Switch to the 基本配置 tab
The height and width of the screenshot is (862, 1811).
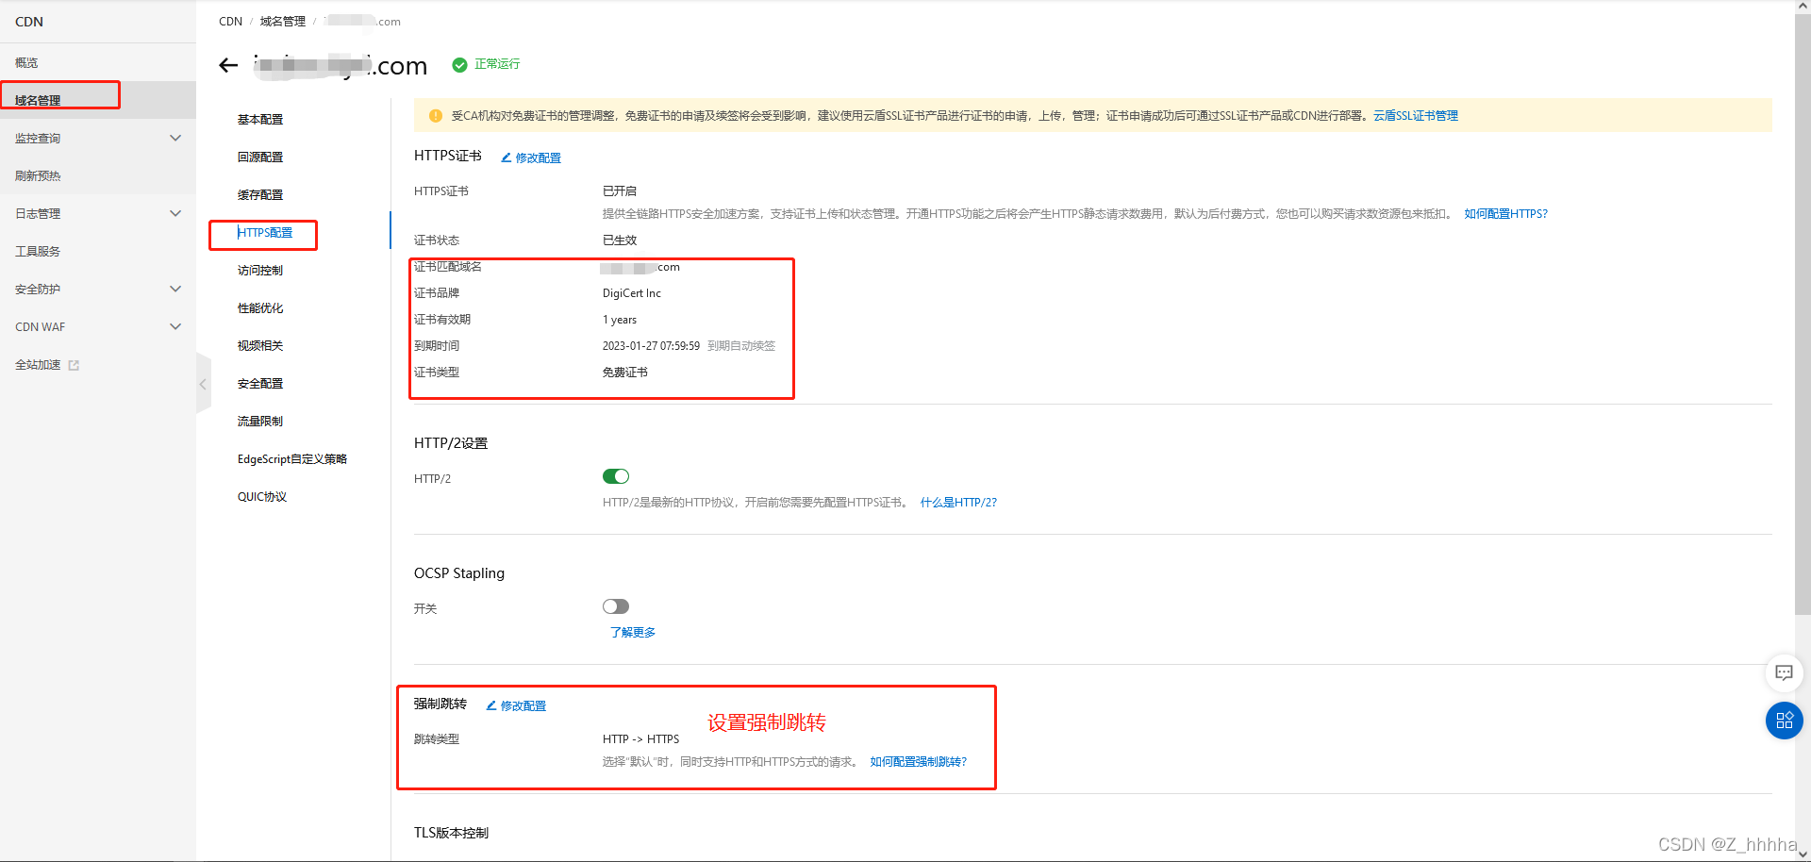pos(260,119)
